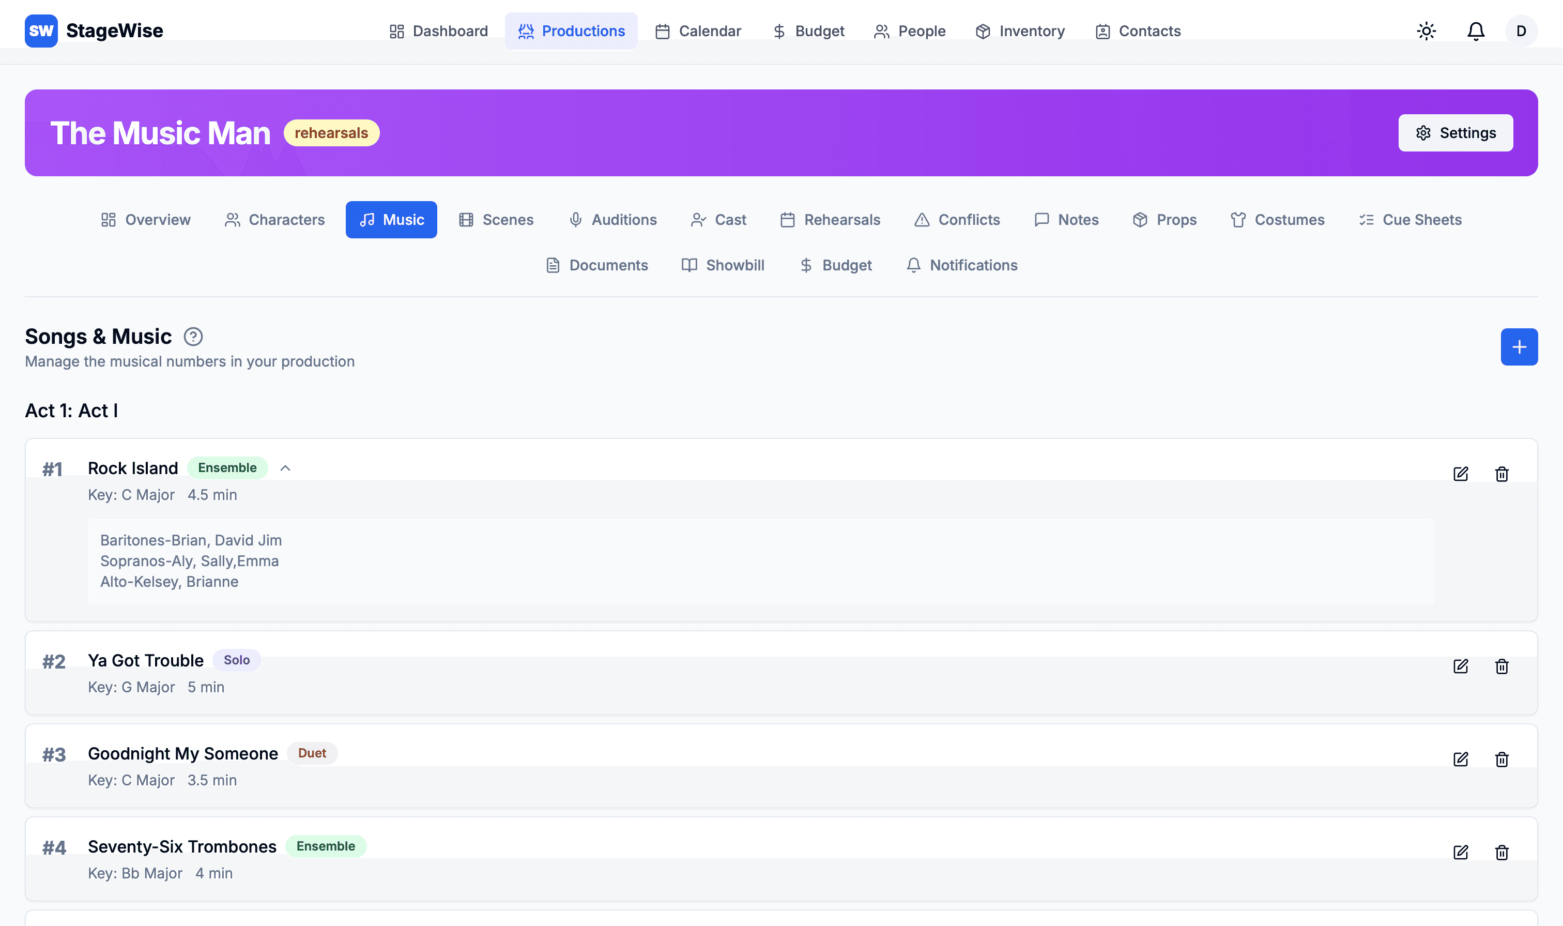Expand the Seventy-Six Trombones song row

[x=181, y=847]
